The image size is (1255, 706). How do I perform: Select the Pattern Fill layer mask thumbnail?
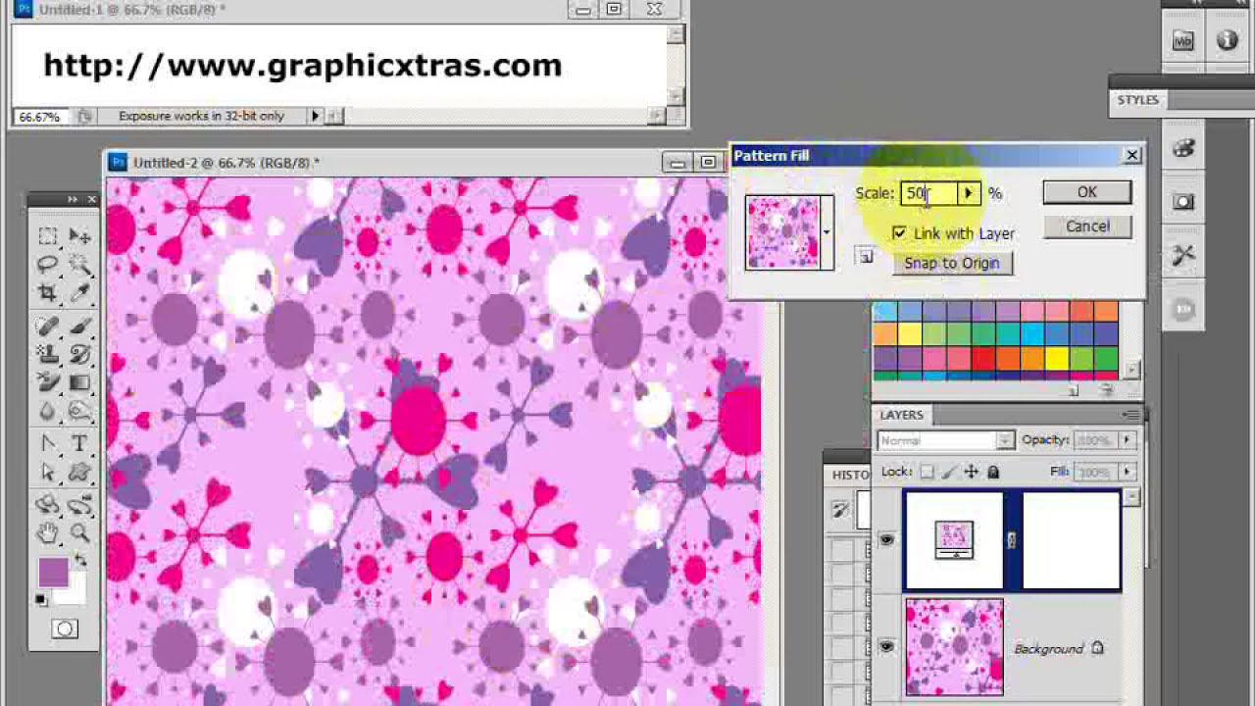coord(1071,540)
